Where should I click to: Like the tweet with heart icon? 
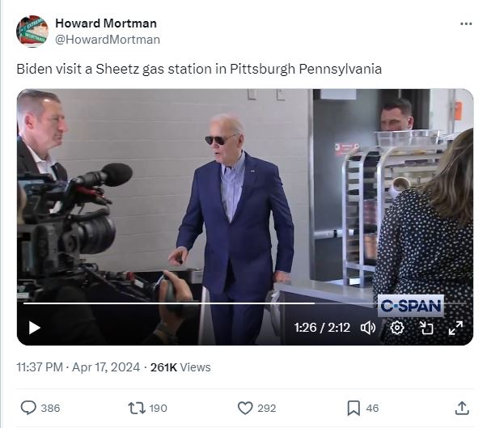coord(245,408)
